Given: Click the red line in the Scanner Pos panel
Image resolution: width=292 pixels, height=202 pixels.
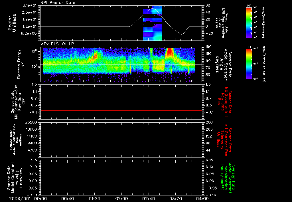Looking at the screenshot, I should [x=121, y=145].
